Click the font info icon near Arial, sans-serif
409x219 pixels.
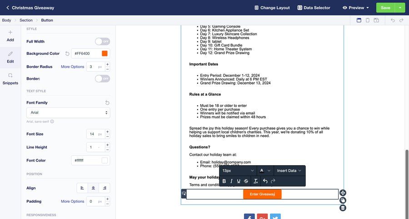point(52,122)
